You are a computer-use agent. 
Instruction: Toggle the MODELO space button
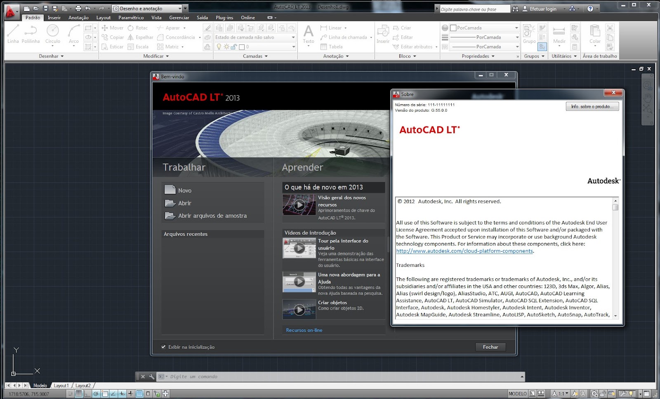[x=517, y=394]
